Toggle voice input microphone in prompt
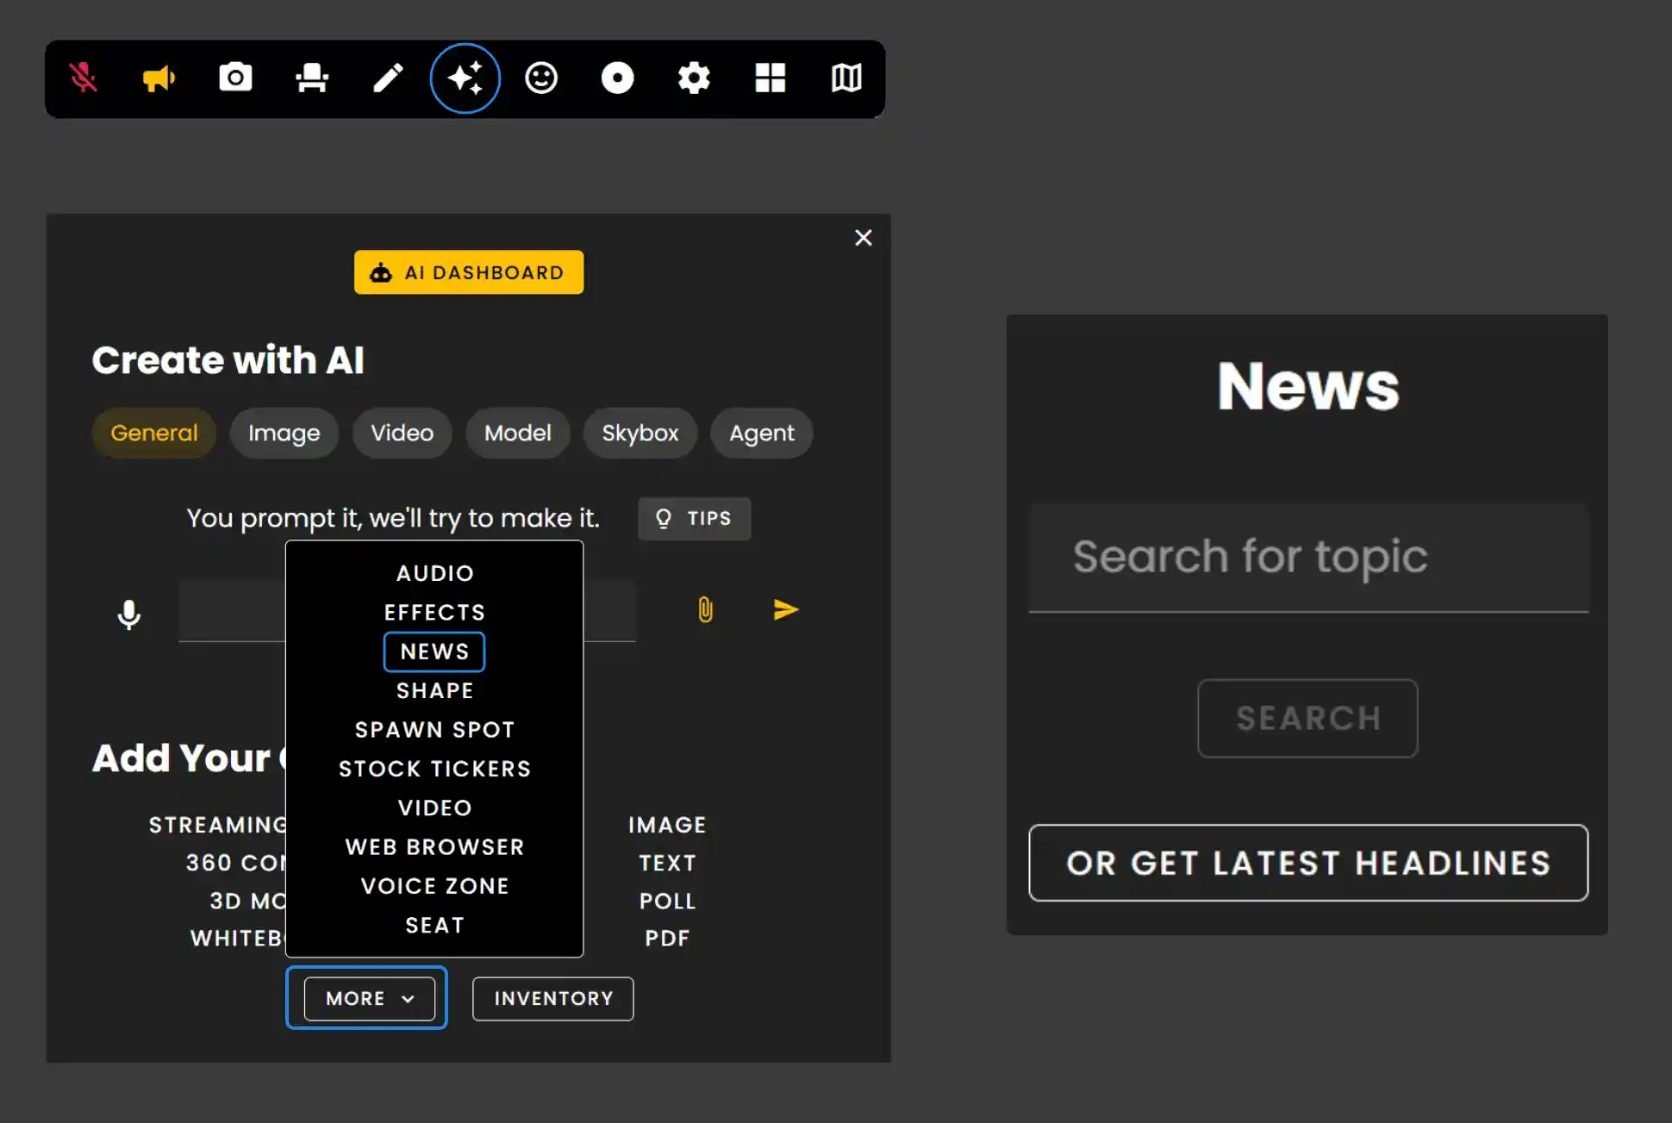This screenshot has width=1672, height=1123. (129, 615)
